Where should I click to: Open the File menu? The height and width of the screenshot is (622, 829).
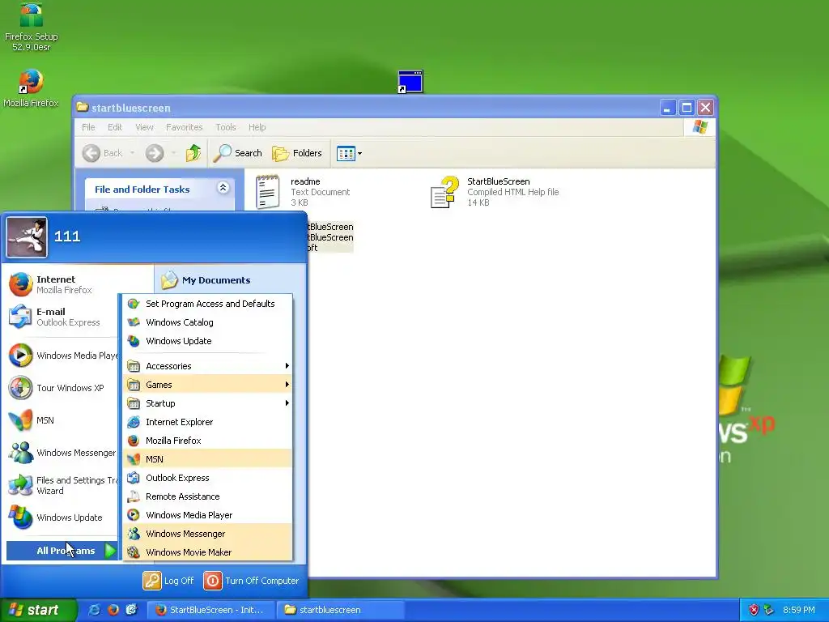click(88, 127)
